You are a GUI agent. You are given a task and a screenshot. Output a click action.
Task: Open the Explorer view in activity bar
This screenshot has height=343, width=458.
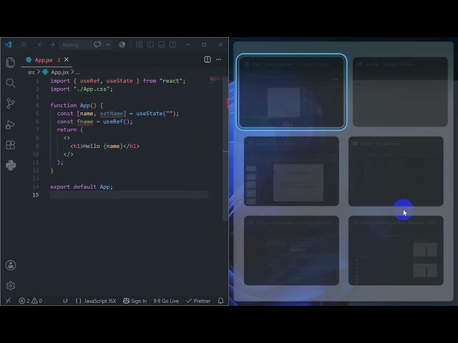(x=11, y=62)
